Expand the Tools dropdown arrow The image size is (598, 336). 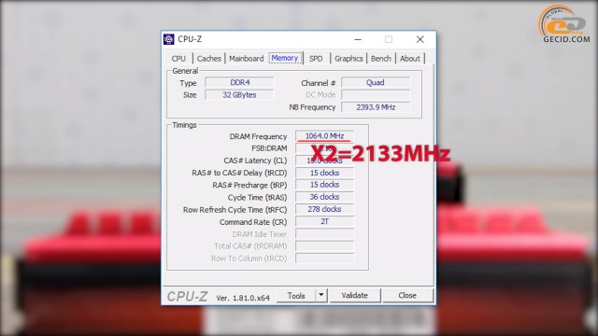(x=321, y=295)
